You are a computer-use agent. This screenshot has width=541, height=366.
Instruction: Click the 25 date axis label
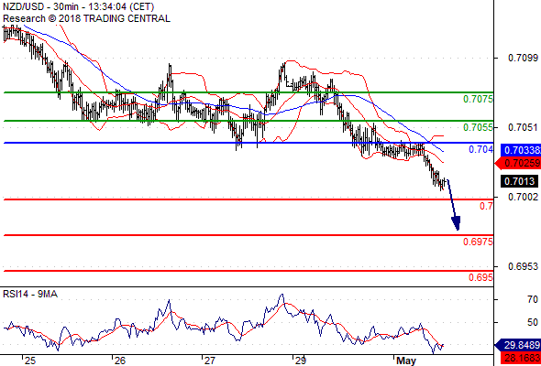30,361
